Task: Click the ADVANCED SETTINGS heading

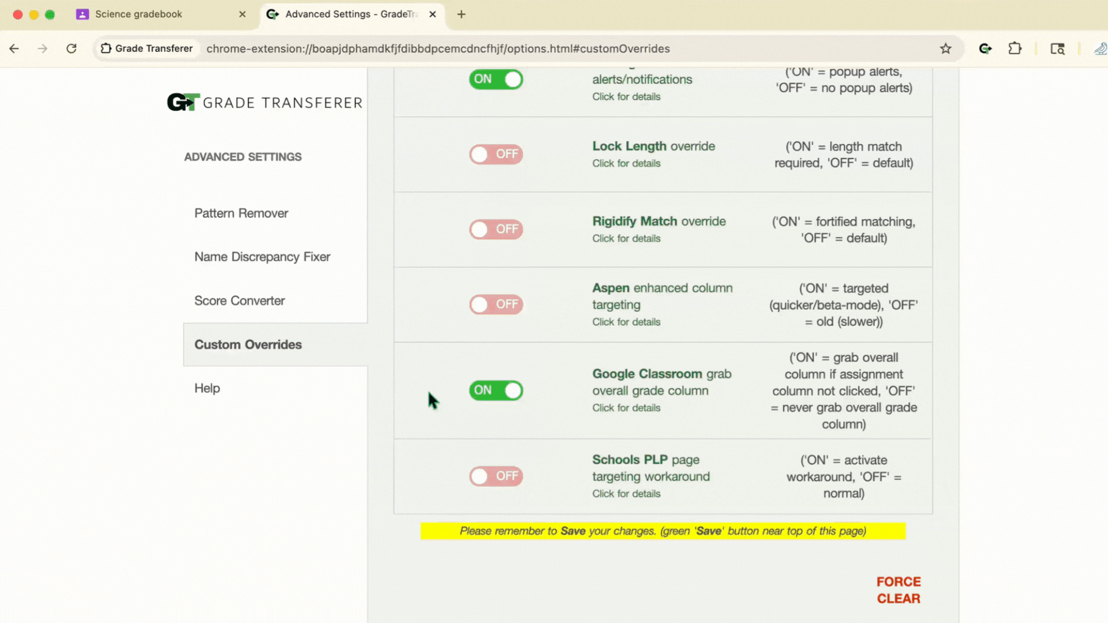Action: (243, 157)
